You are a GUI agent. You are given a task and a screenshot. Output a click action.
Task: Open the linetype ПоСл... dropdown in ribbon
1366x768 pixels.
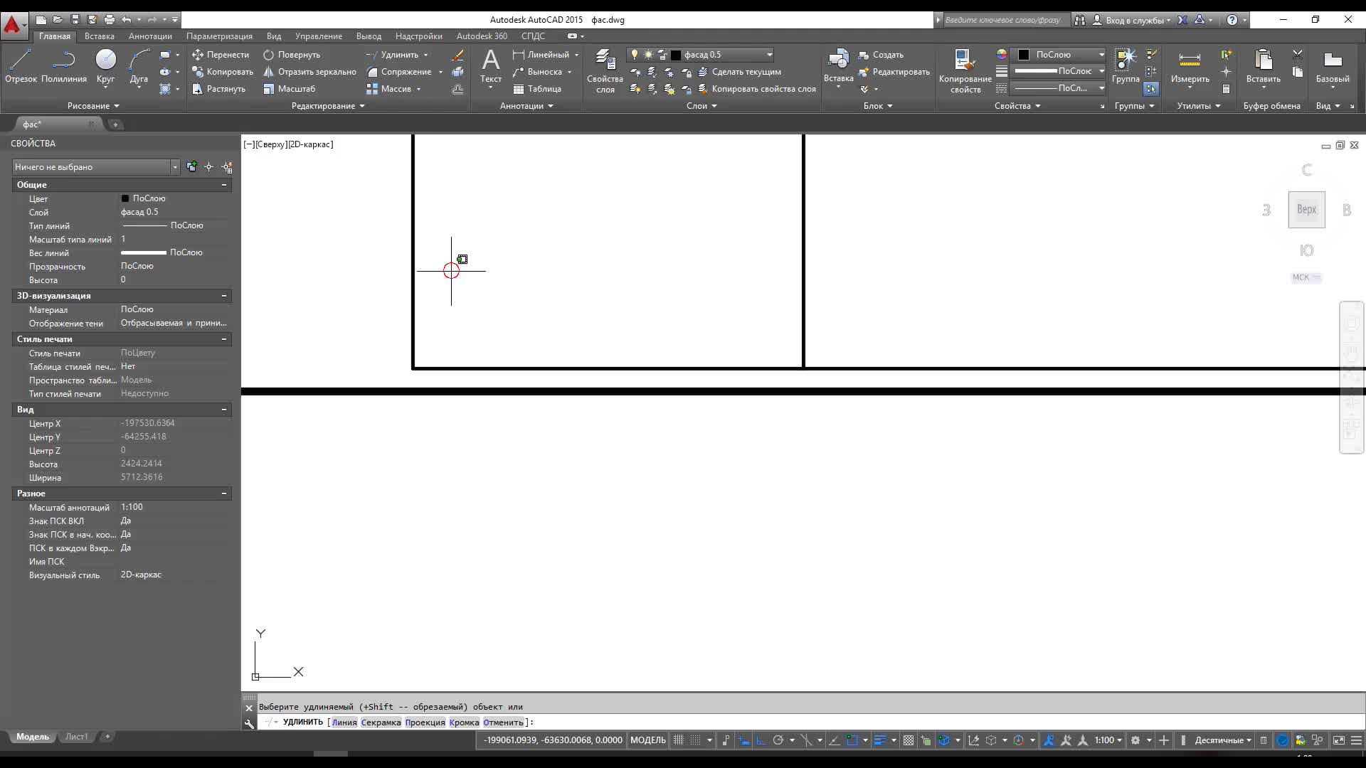(x=1059, y=88)
